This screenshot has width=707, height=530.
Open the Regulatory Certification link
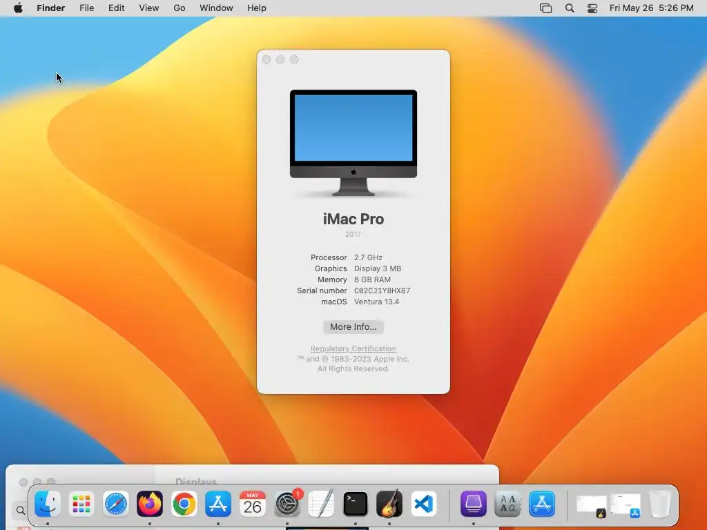353,349
